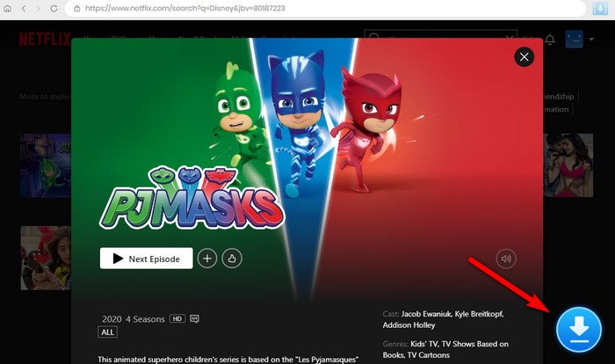
Task: Click the Netflix logo
Action: [x=45, y=40]
